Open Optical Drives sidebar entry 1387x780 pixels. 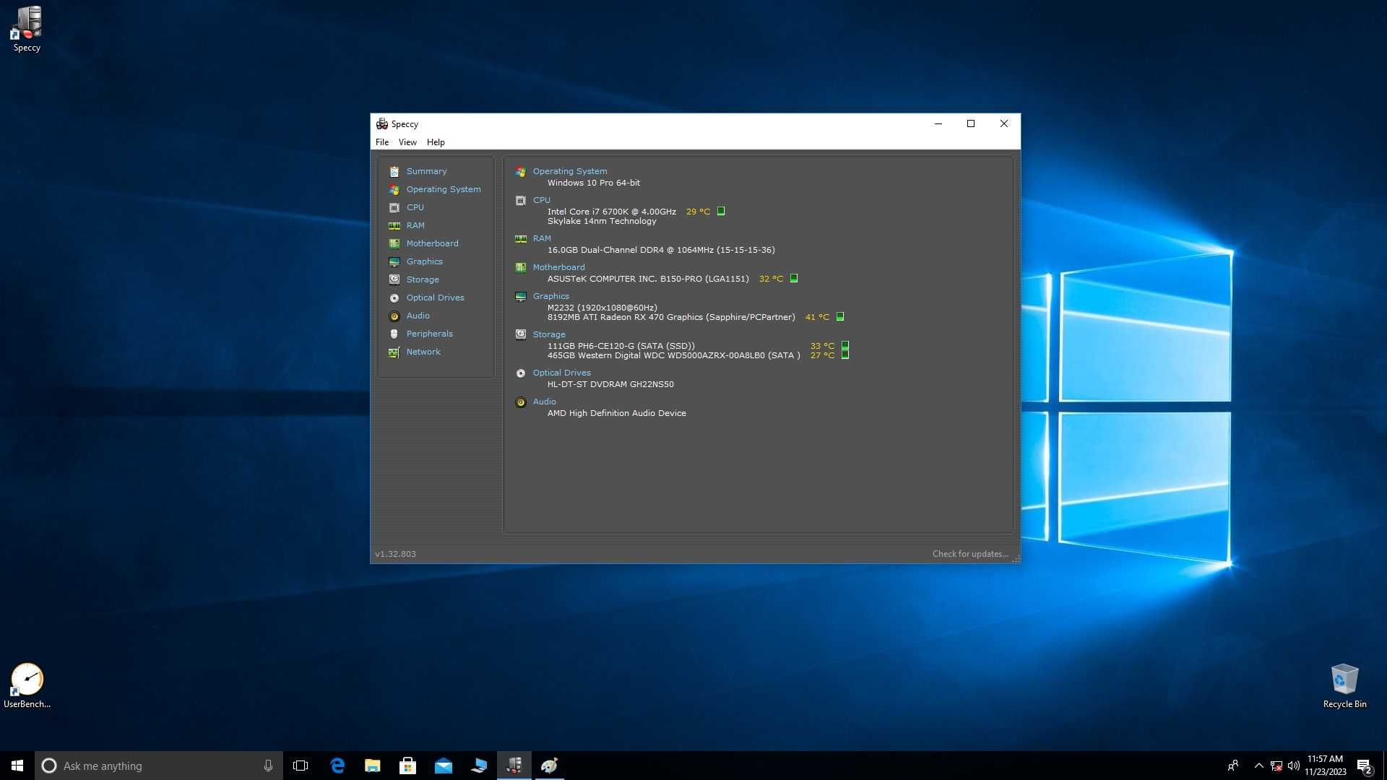point(435,298)
